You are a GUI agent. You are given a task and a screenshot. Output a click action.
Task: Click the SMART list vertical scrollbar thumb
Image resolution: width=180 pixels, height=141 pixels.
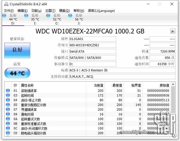click(x=173, y=100)
